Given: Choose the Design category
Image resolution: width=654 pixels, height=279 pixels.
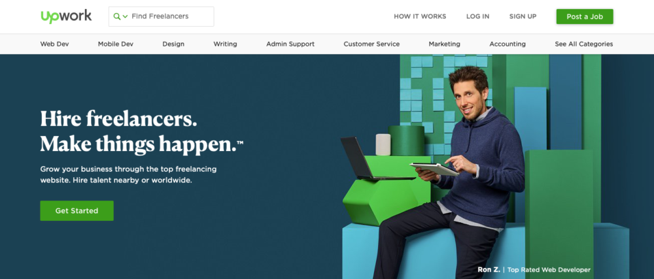Looking at the screenshot, I should coord(173,44).
